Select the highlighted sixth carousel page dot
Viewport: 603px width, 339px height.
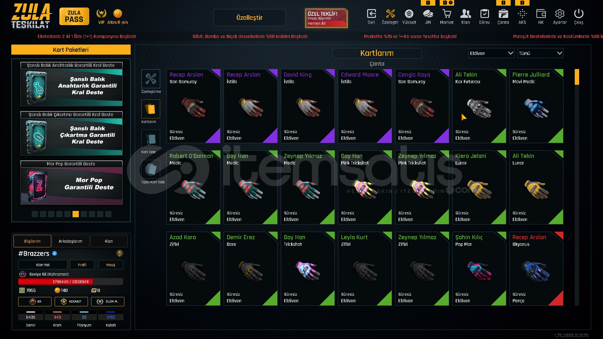coord(76,214)
